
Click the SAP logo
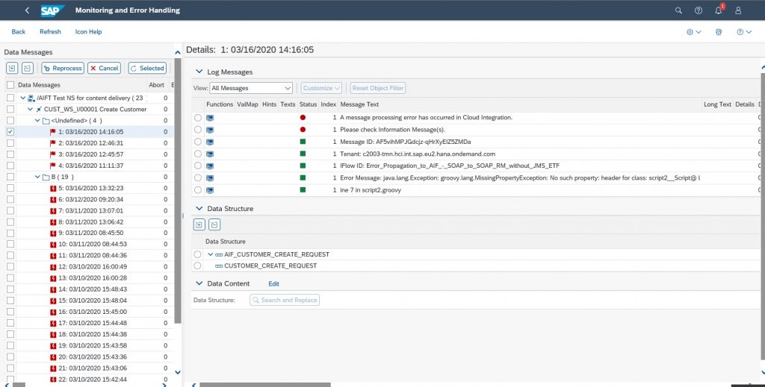[53, 10]
